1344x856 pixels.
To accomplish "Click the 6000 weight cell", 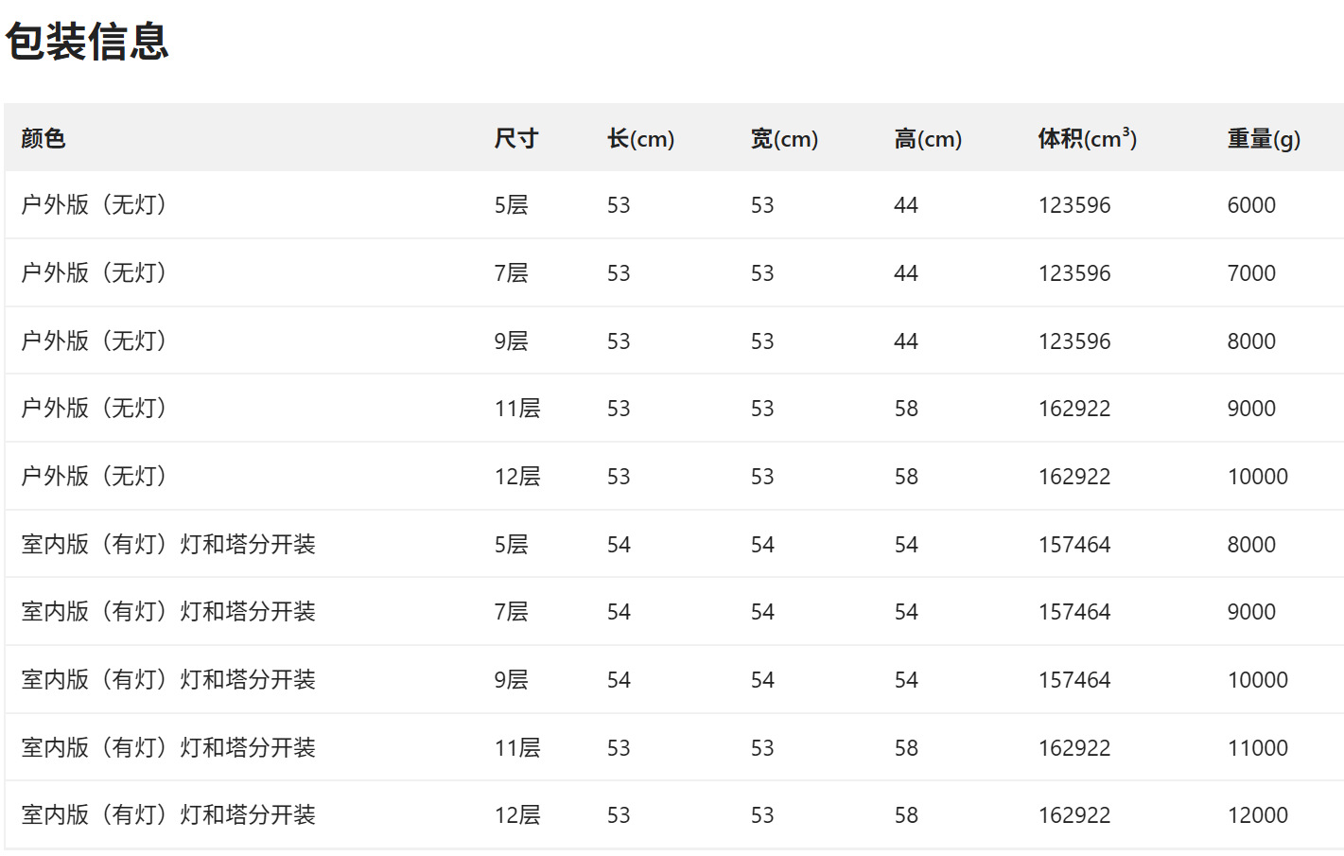I will [1251, 205].
